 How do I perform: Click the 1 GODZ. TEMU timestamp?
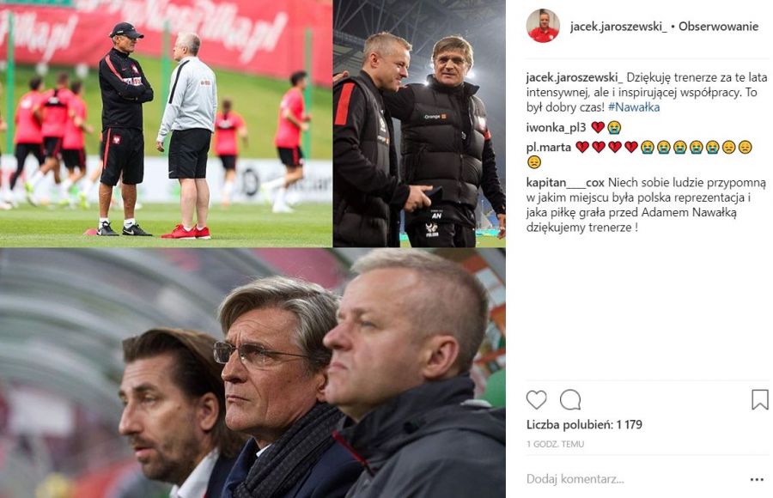(555, 444)
